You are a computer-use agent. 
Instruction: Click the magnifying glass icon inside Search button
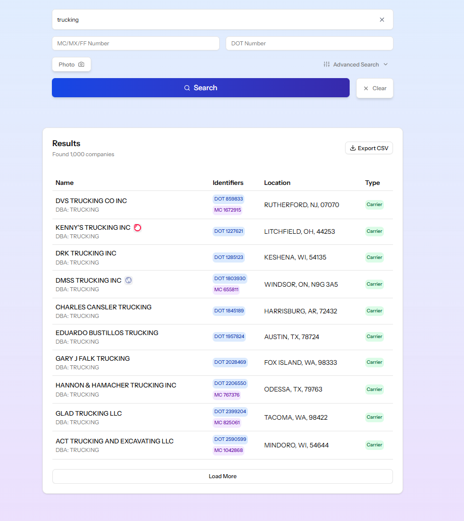pyautogui.click(x=187, y=88)
